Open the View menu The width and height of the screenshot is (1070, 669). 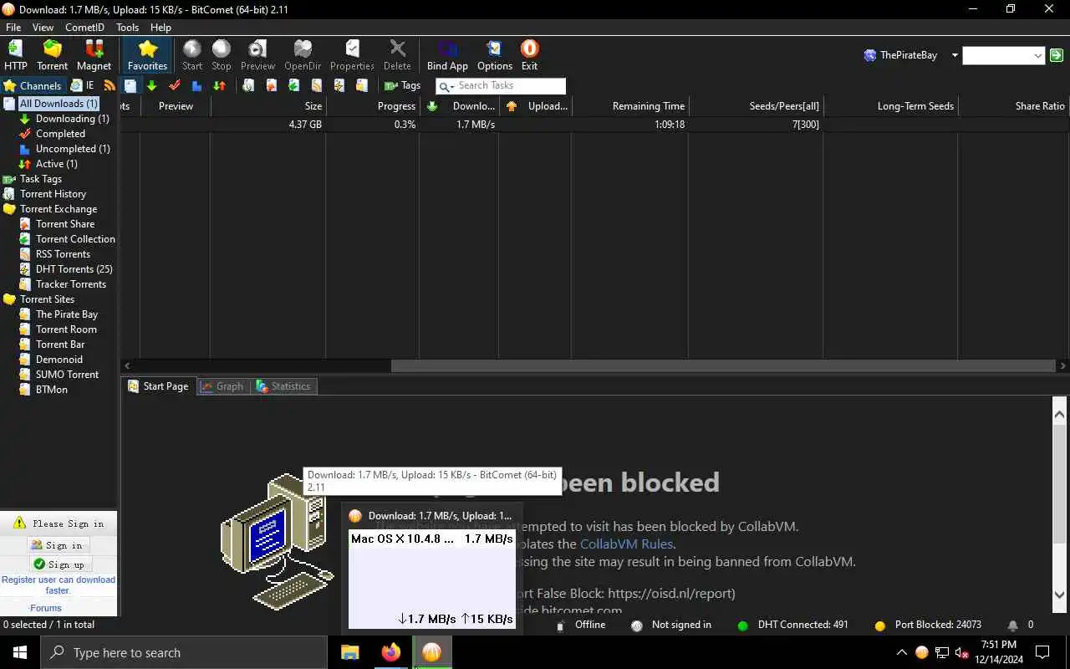click(43, 28)
